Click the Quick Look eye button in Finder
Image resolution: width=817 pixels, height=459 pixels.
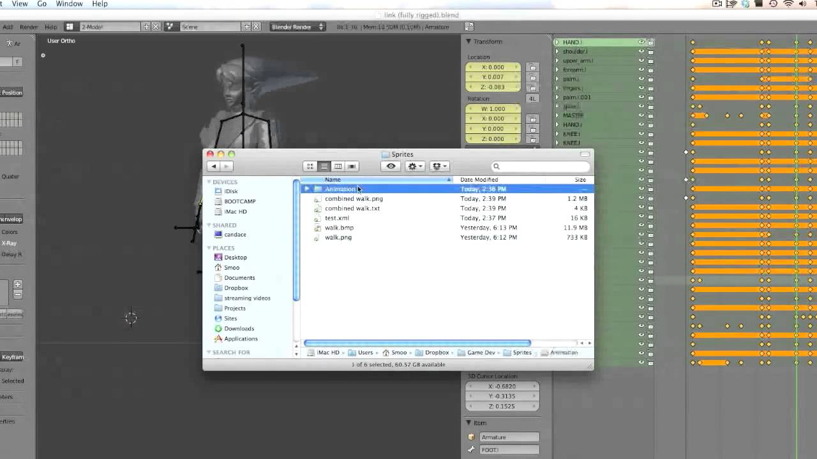click(x=391, y=166)
